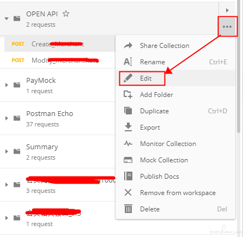Click the Rename text cursor icon
243x237 pixels.
128,62
